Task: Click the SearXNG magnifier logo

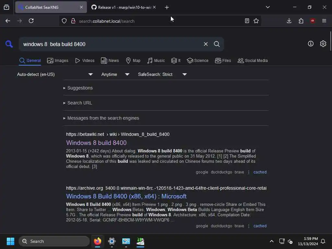Action: [9, 44]
